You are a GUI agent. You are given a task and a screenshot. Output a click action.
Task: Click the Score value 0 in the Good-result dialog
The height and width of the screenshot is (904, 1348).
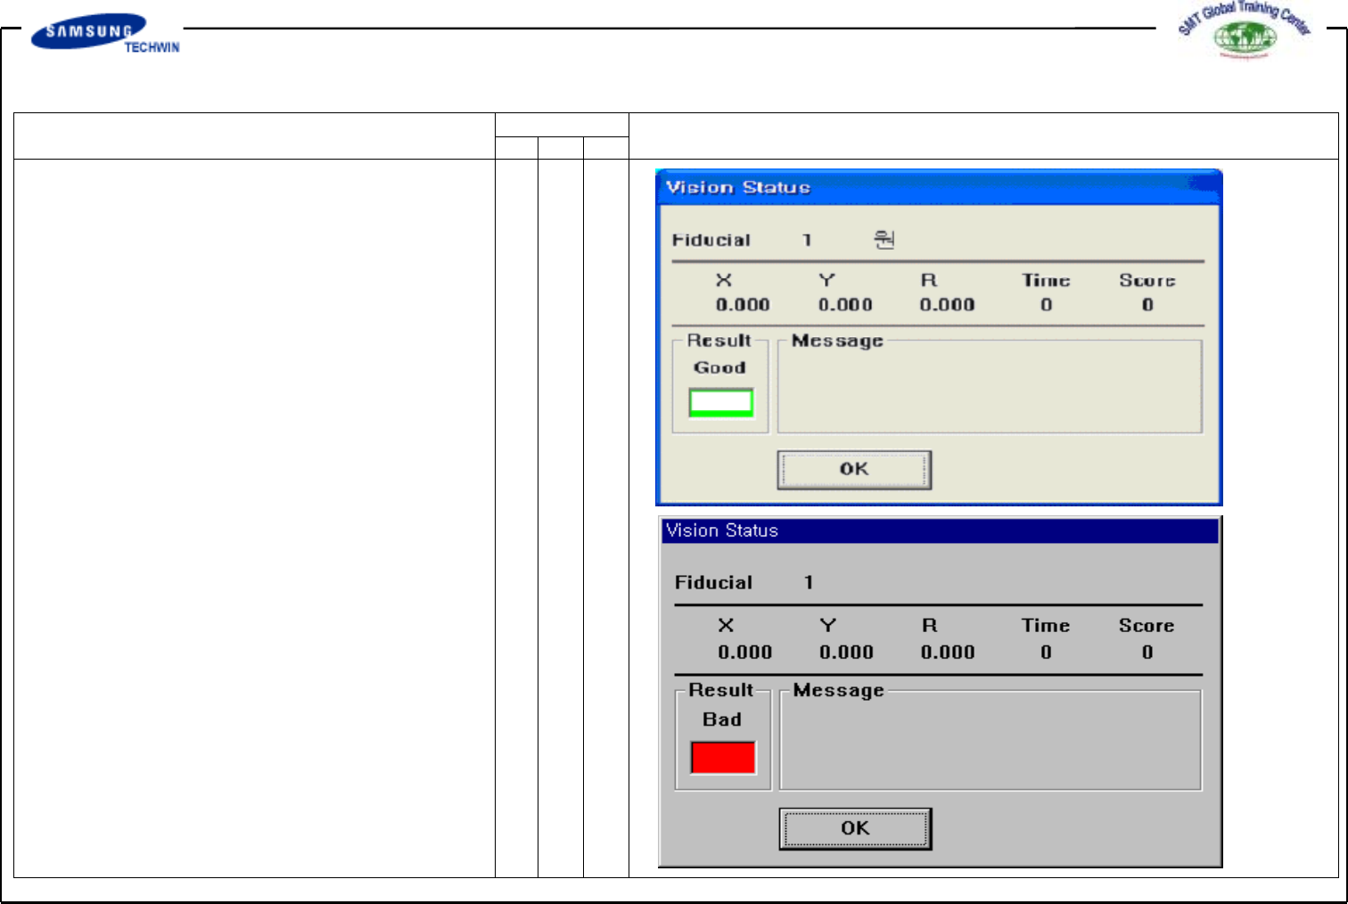[1147, 305]
